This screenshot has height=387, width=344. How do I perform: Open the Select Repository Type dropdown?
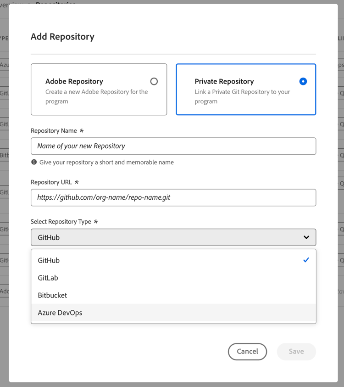[173, 237]
